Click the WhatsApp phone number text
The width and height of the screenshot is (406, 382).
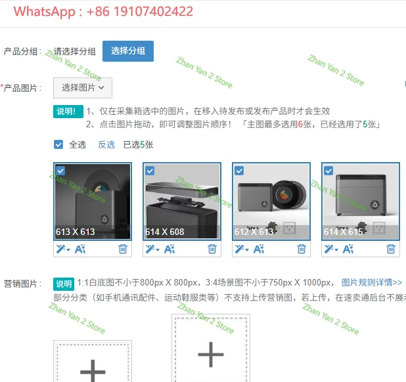point(103,12)
